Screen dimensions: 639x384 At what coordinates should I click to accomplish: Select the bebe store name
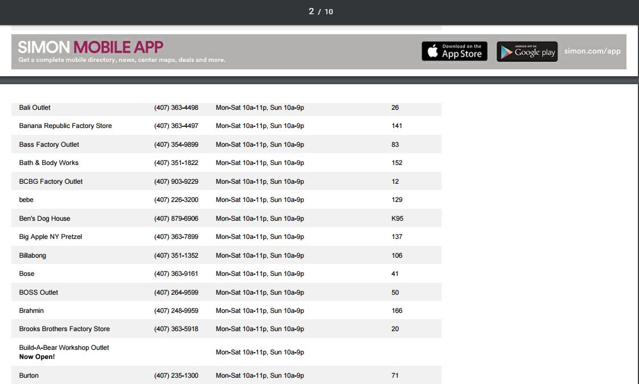26,200
